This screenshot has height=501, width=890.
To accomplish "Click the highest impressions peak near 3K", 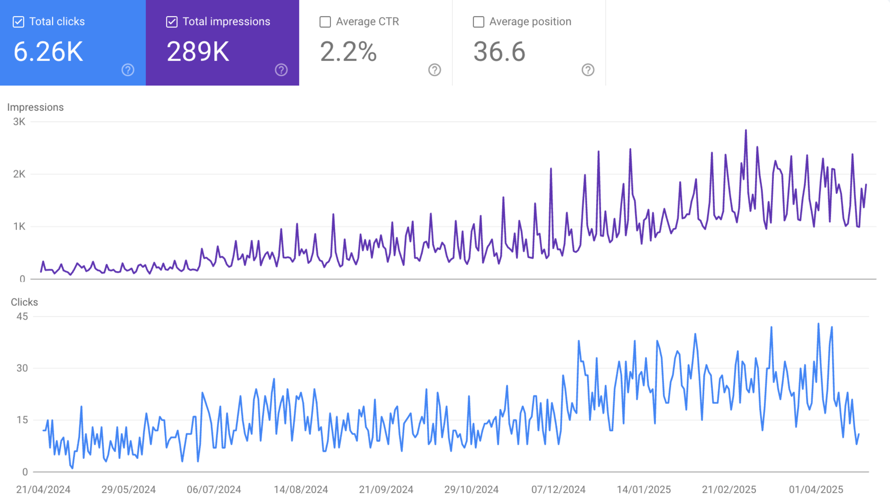I will click(746, 130).
